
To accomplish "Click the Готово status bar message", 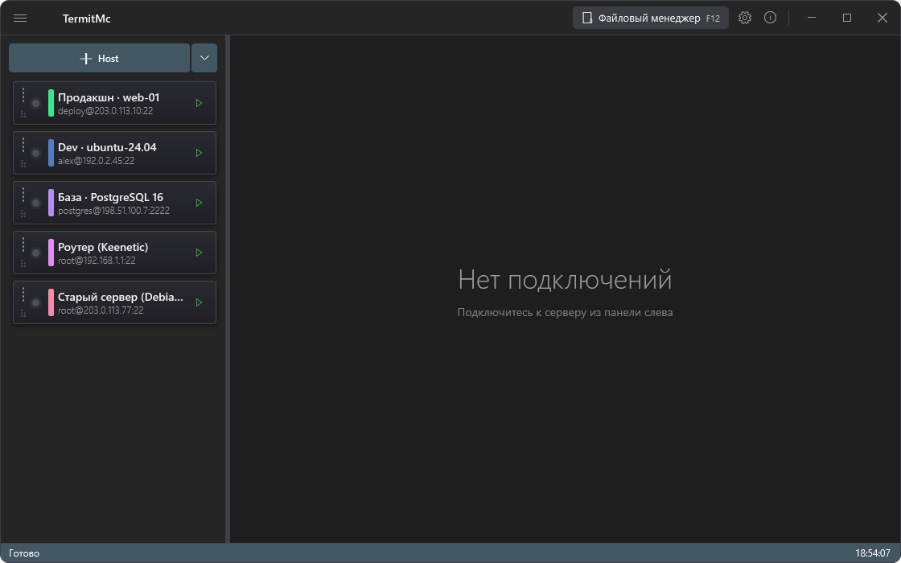I will [24, 553].
